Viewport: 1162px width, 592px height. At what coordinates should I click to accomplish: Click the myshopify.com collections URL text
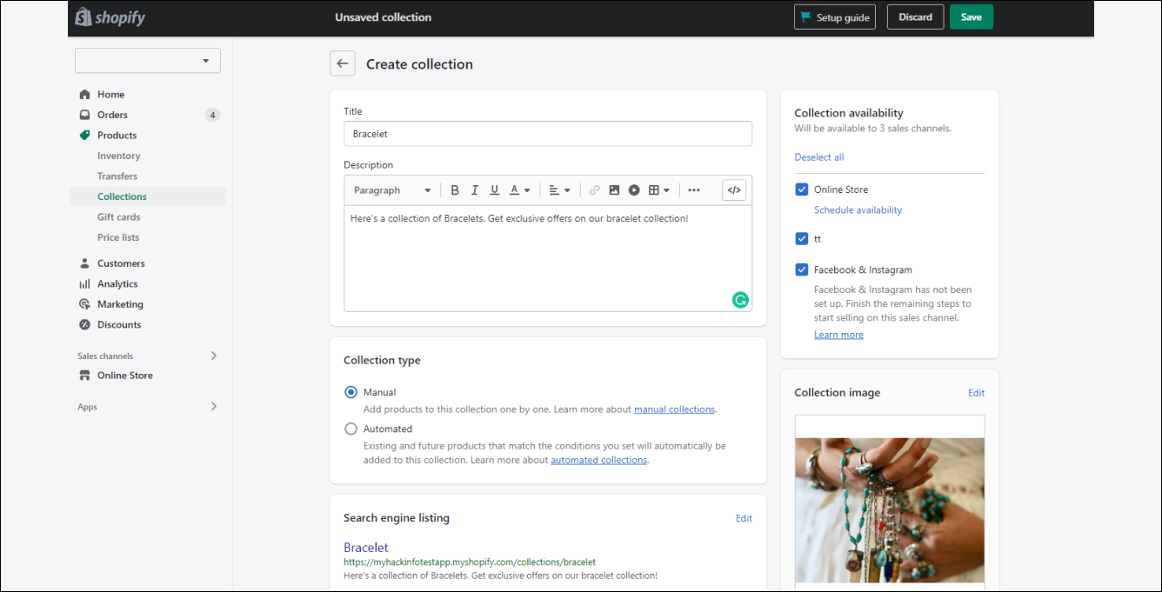click(470, 562)
